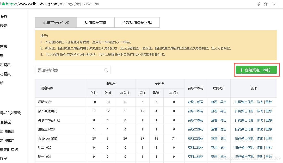
Task: Switch to 渠道二维码生成 tab
Action: (56, 23)
